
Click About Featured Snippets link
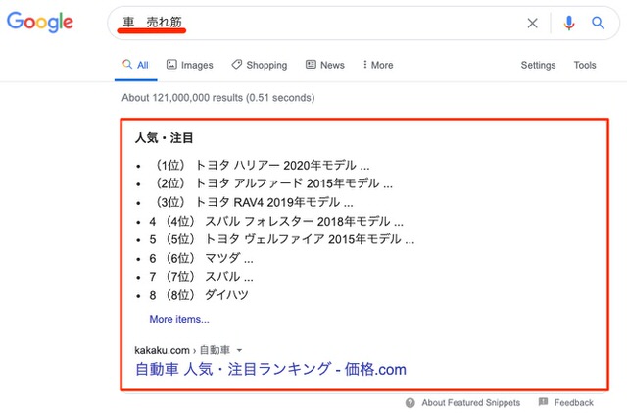tap(470, 403)
